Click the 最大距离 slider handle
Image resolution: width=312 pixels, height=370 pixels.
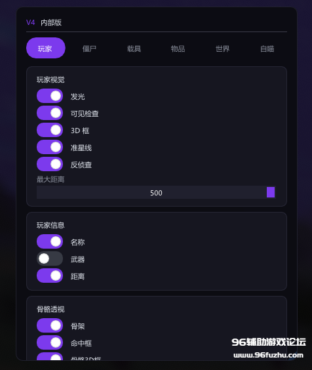(271, 192)
